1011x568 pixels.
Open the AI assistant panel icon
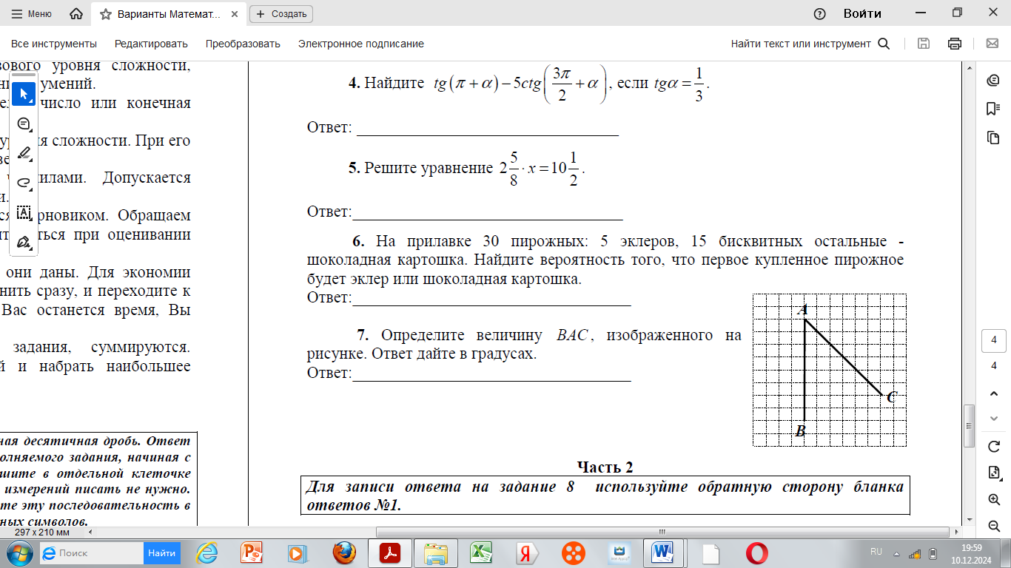click(x=993, y=81)
